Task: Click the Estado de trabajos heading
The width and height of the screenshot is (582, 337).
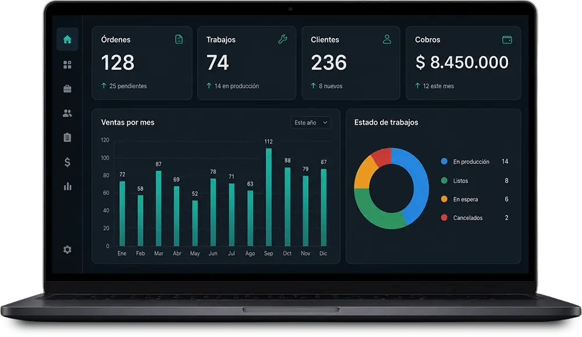Action: 386,123
